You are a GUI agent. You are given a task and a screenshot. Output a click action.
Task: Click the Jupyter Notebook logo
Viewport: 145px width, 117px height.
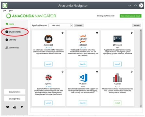pos(83,39)
